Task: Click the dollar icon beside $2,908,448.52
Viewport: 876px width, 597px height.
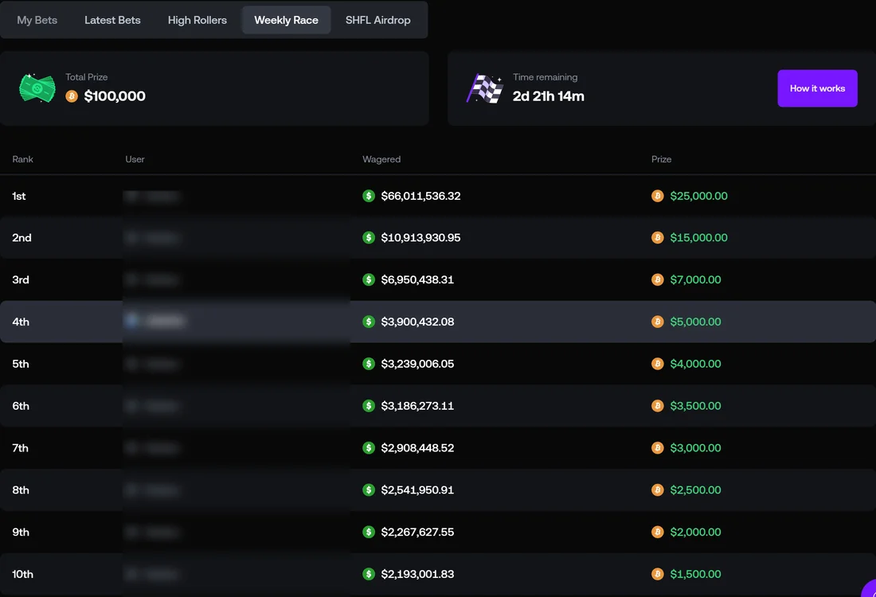Action: point(369,448)
